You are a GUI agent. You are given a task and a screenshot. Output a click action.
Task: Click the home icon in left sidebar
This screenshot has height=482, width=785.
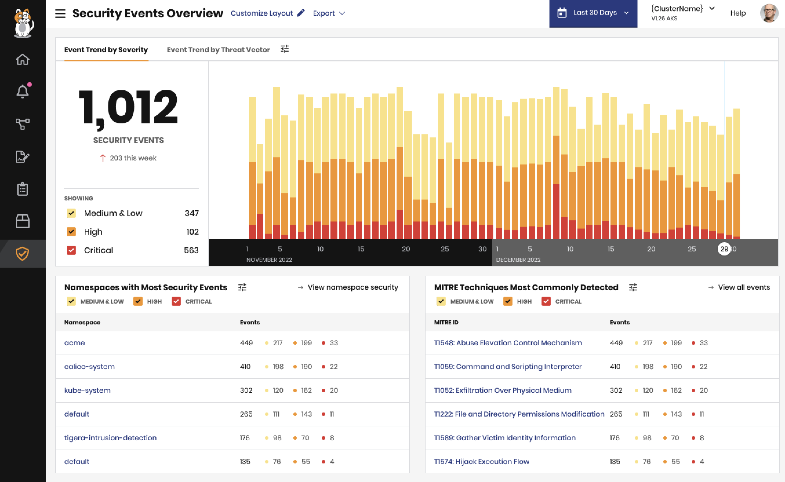tap(22, 59)
